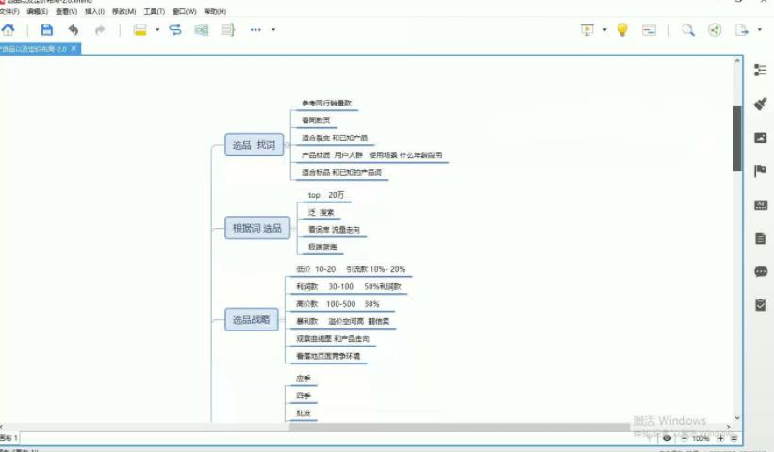Open the 文件(F) menu
The image size is (774, 452).
tap(10, 12)
